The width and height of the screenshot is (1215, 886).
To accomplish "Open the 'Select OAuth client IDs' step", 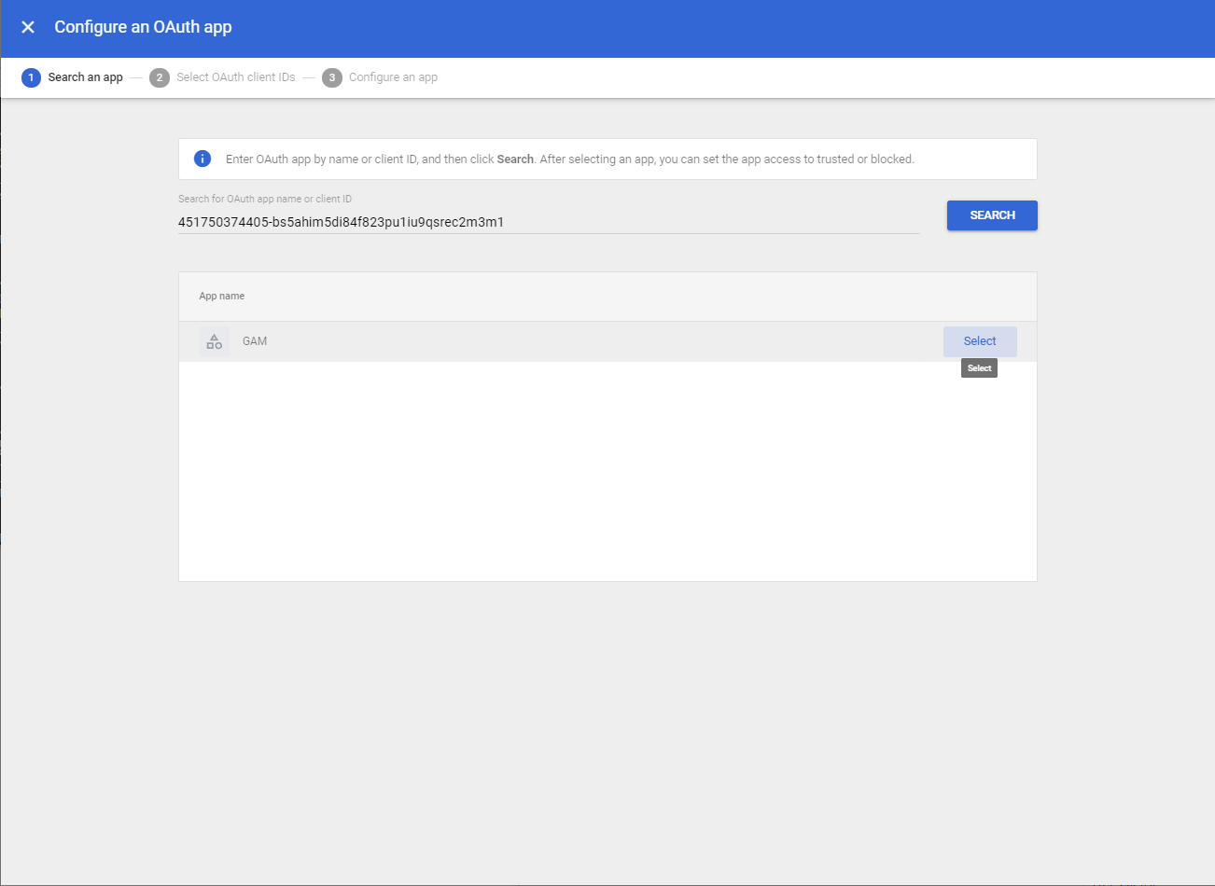I will (235, 77).
